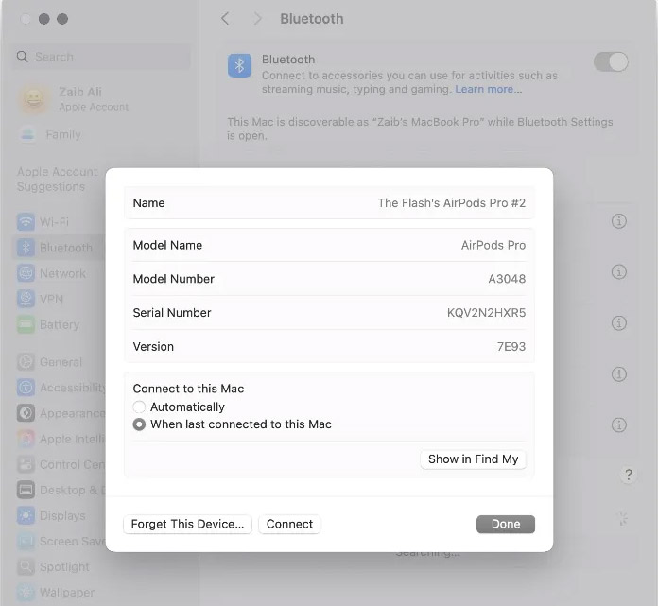This screenshot has height=606, width=658.
Task: Open the Wi-Fi settings label
Action: pyautogui.click(x=54, y=222)
